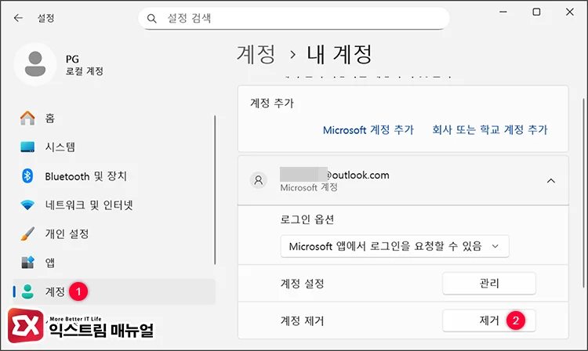Click 회사 또는 학교 계정 추가 link
This screenshot has width=588, height=351.
click(490, 129)
